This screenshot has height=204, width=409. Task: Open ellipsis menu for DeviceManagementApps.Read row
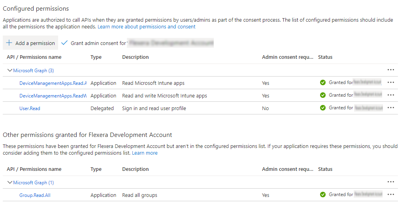pyautogui.click(x=391, y=82)
